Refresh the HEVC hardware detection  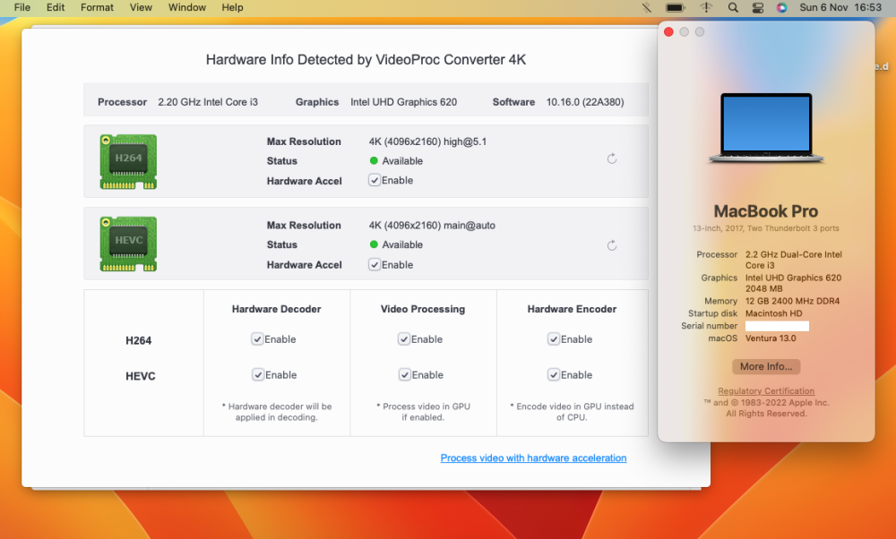tap(611, 245)
